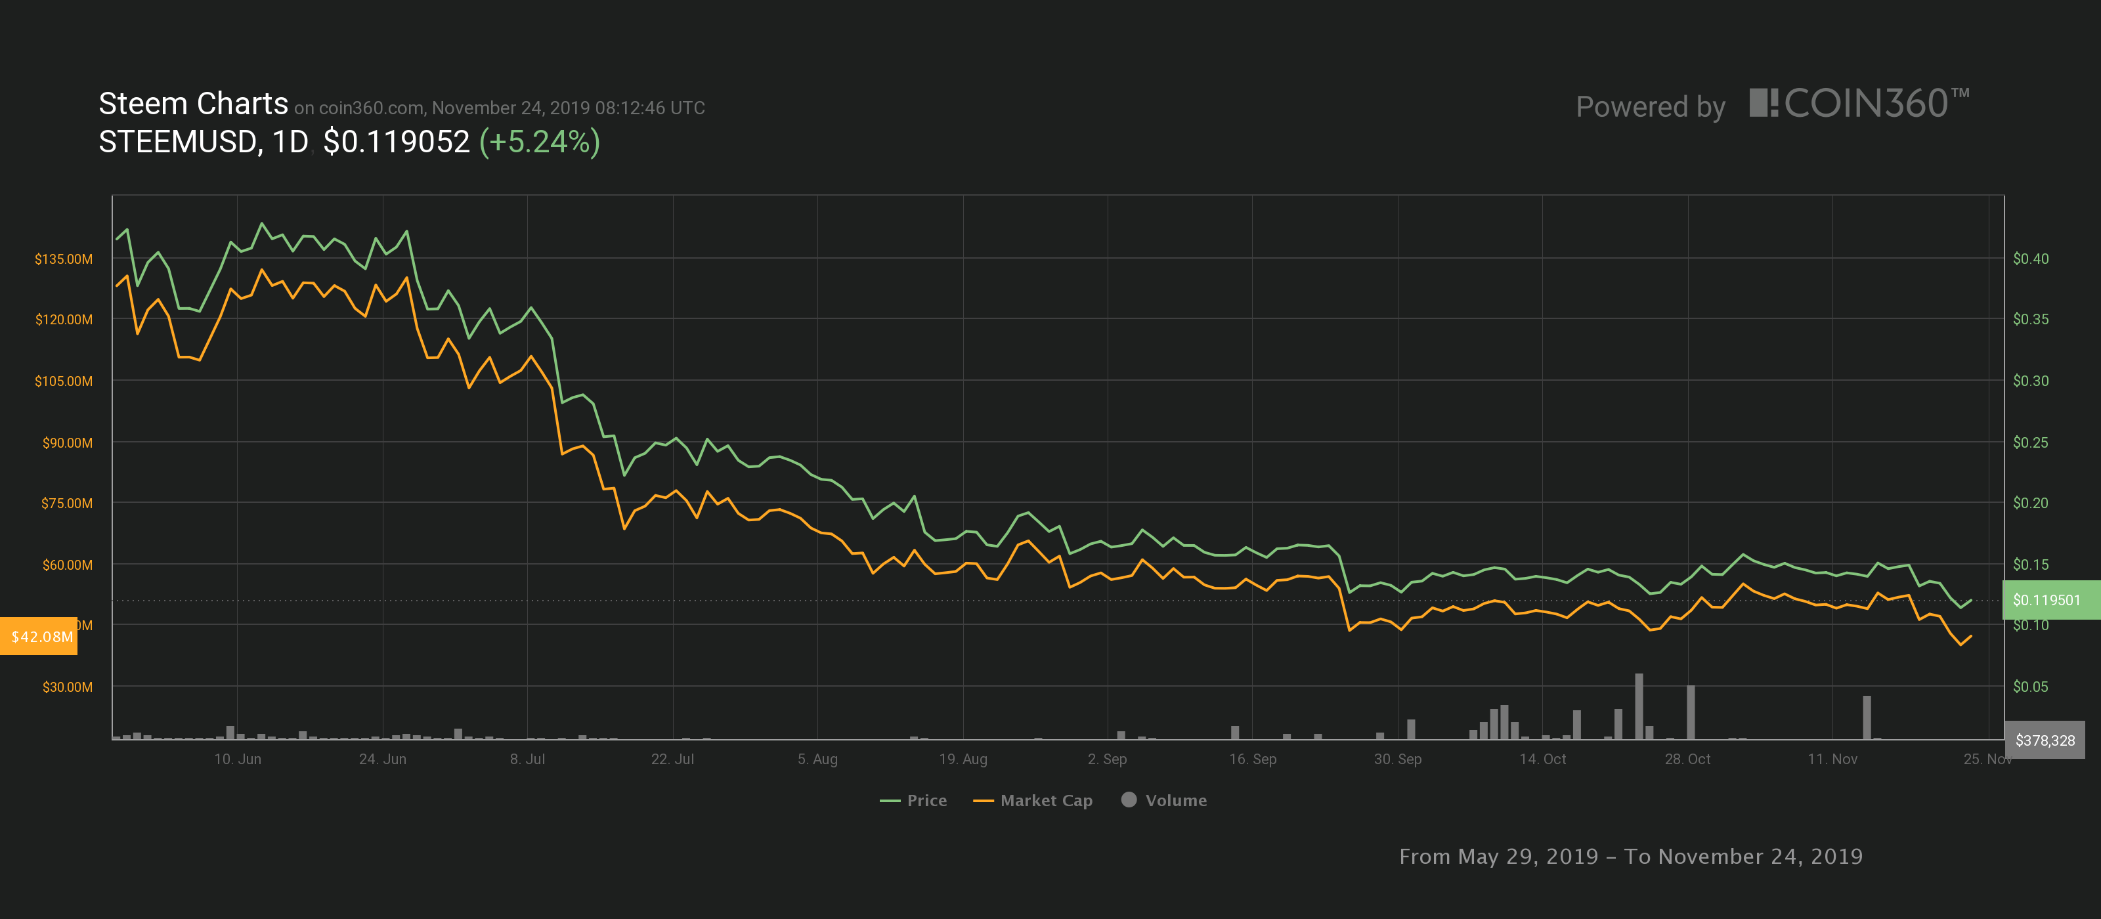Click the orange $42.08M market cap tag

tap(40, 636)
